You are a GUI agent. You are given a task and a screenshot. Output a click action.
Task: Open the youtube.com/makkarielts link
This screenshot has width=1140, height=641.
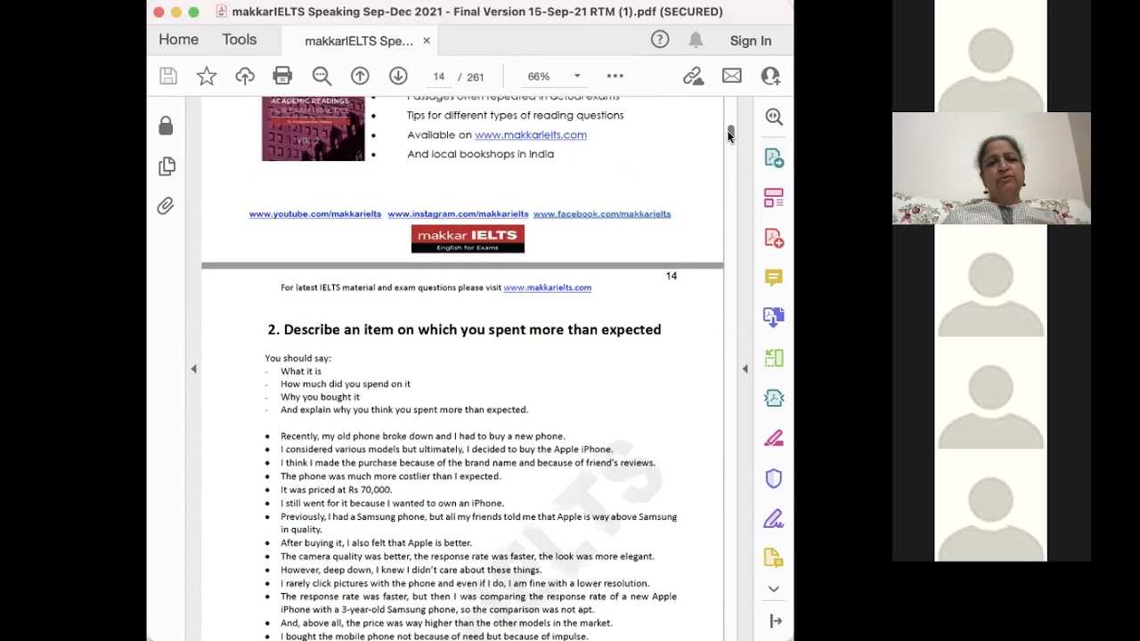tap(315, 214)
